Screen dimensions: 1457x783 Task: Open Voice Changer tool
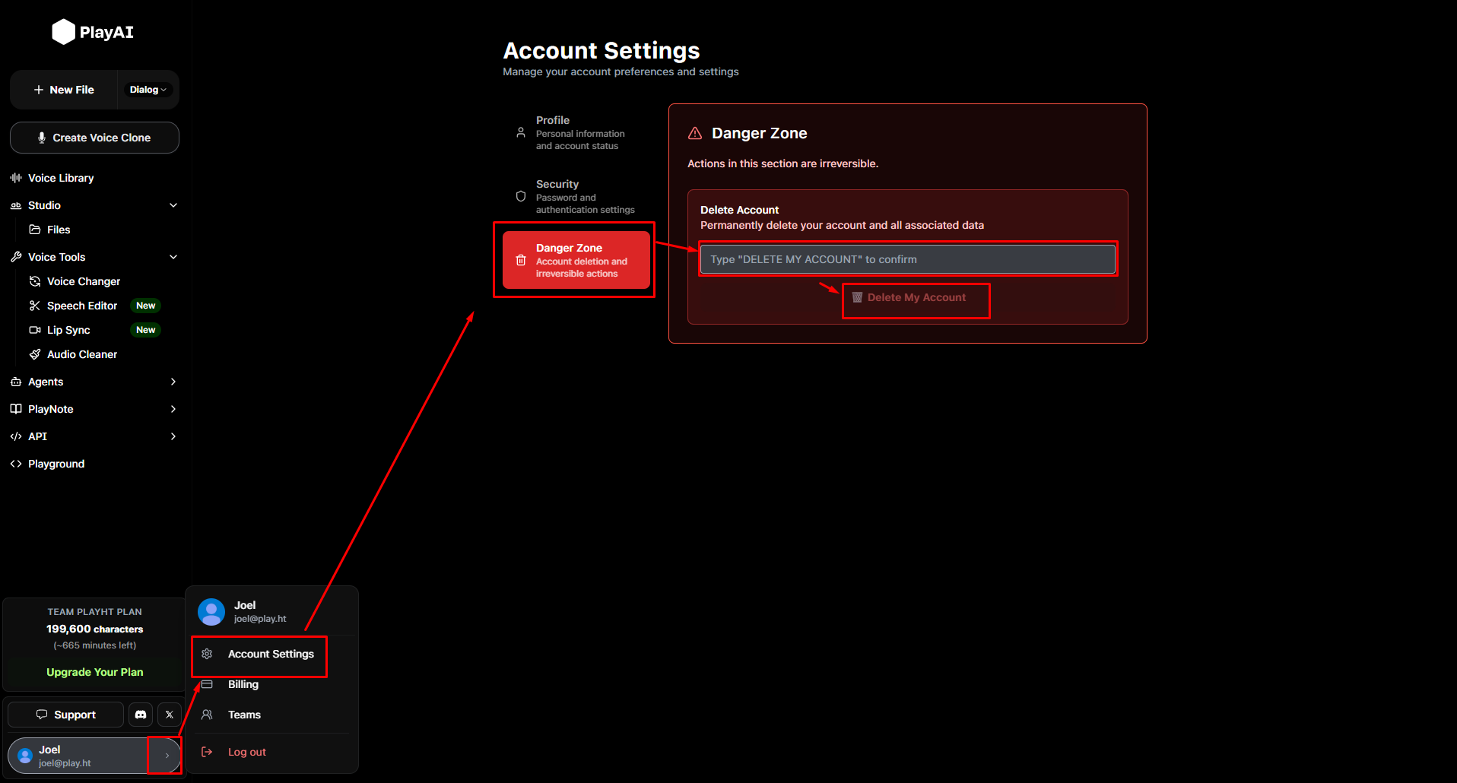pyautogui.click(x=84, y=281)
